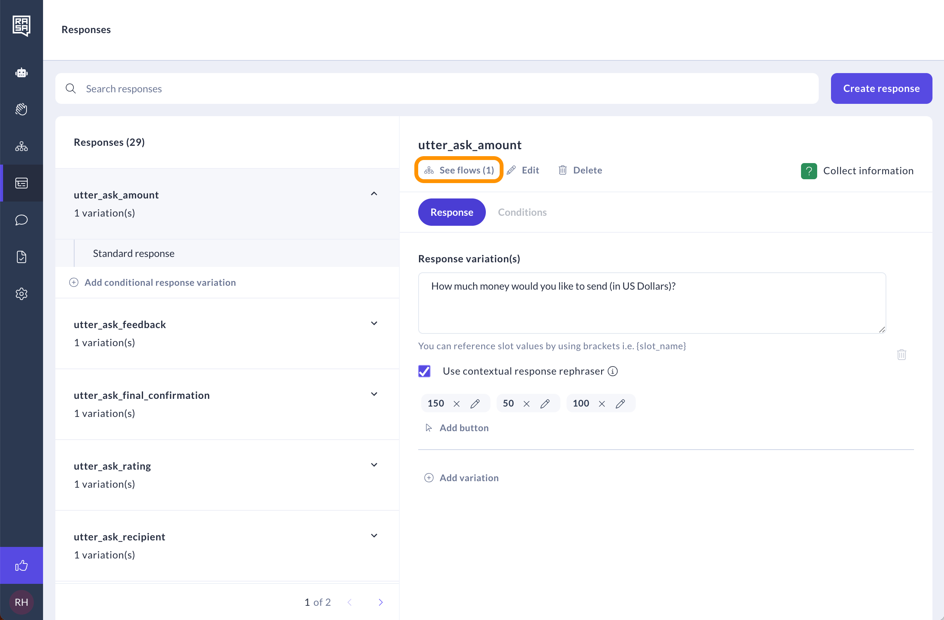Edit the 150 button with pencil

tap(475, 404)
